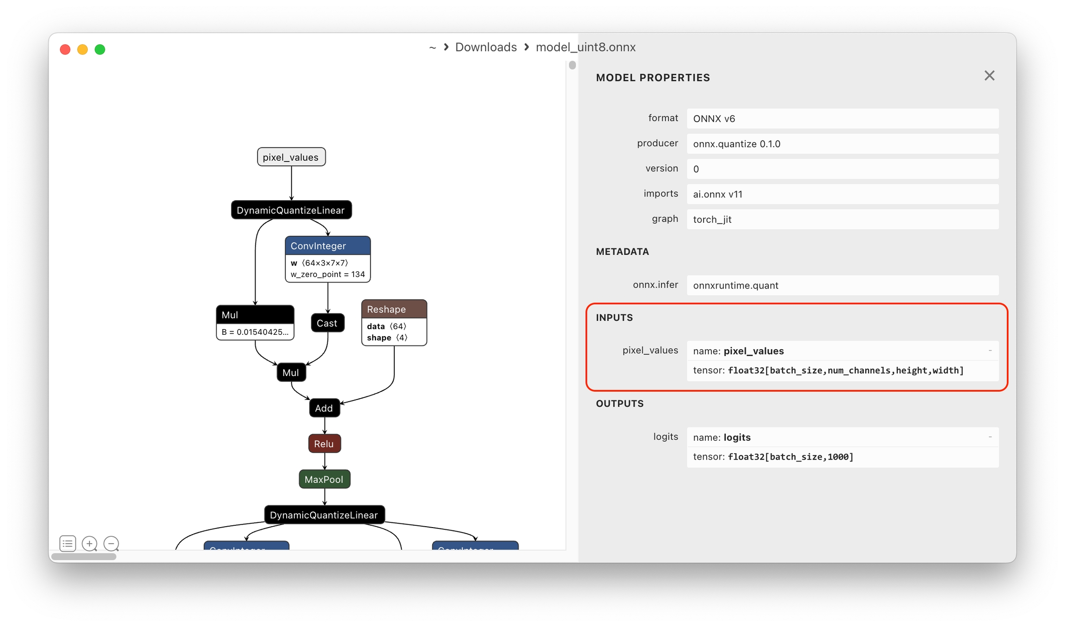Select the Cast node

pyautogui.click(x=327, y=323)
